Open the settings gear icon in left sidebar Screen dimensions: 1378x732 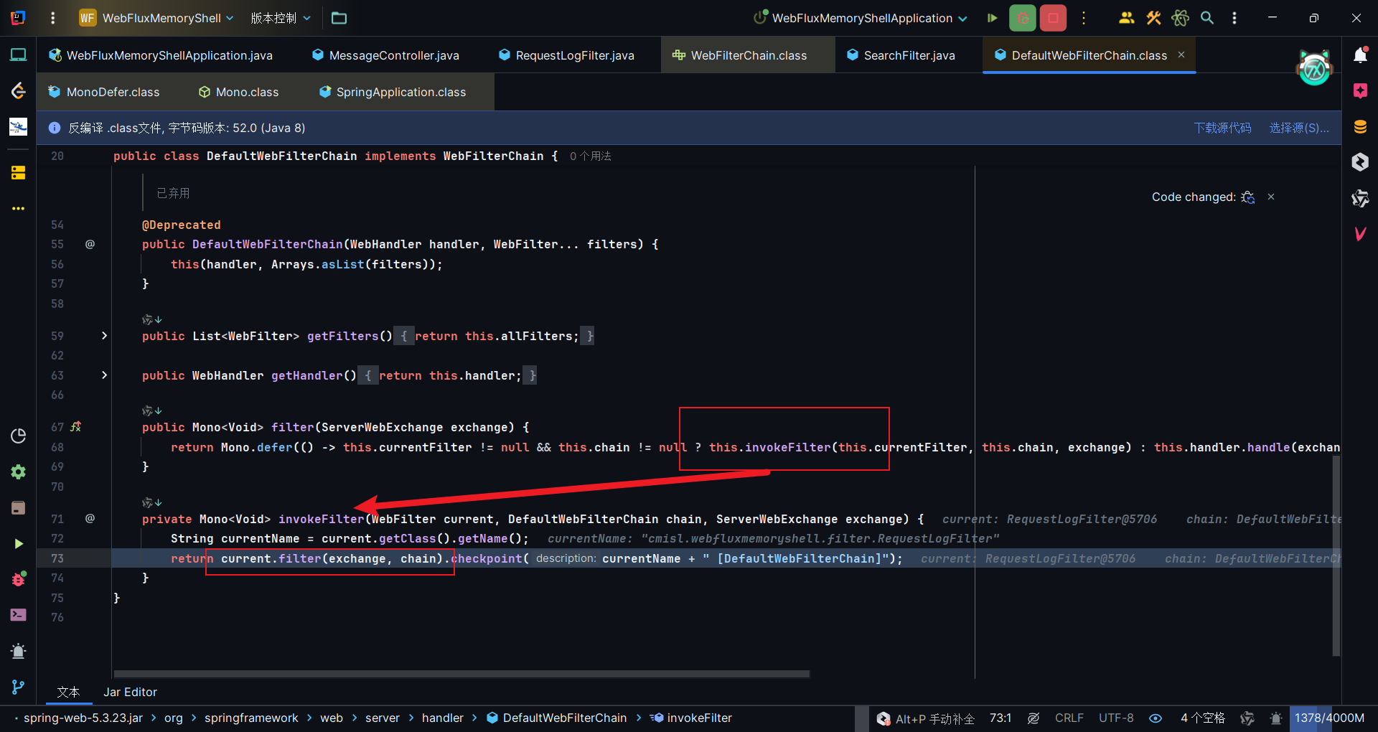click(x=19, y=471)
